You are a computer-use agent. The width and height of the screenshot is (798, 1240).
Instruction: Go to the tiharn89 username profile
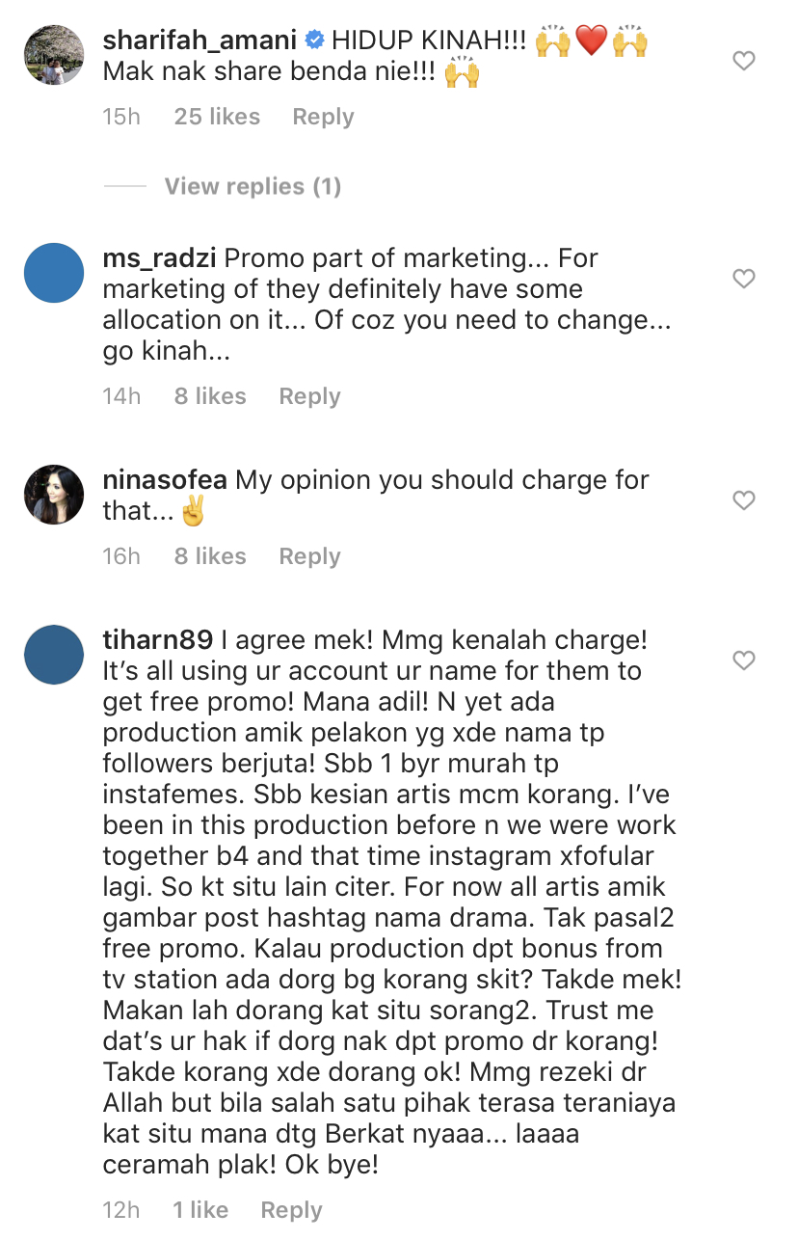point(157,640)
